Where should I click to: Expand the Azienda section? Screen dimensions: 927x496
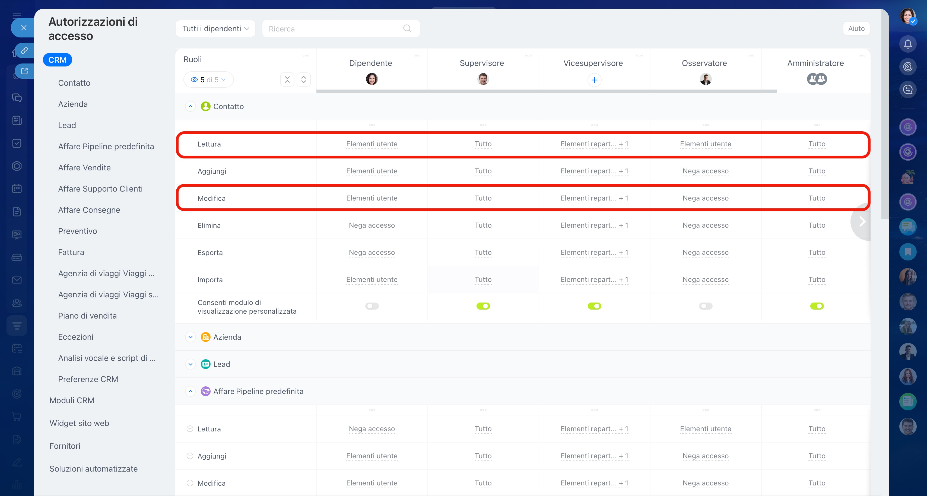tap(191, 337)
